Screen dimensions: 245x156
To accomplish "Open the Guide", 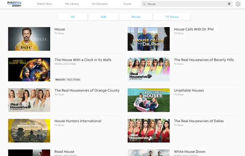I will pos(127,4).
